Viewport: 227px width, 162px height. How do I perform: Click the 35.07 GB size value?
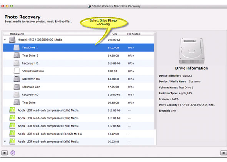113,48
